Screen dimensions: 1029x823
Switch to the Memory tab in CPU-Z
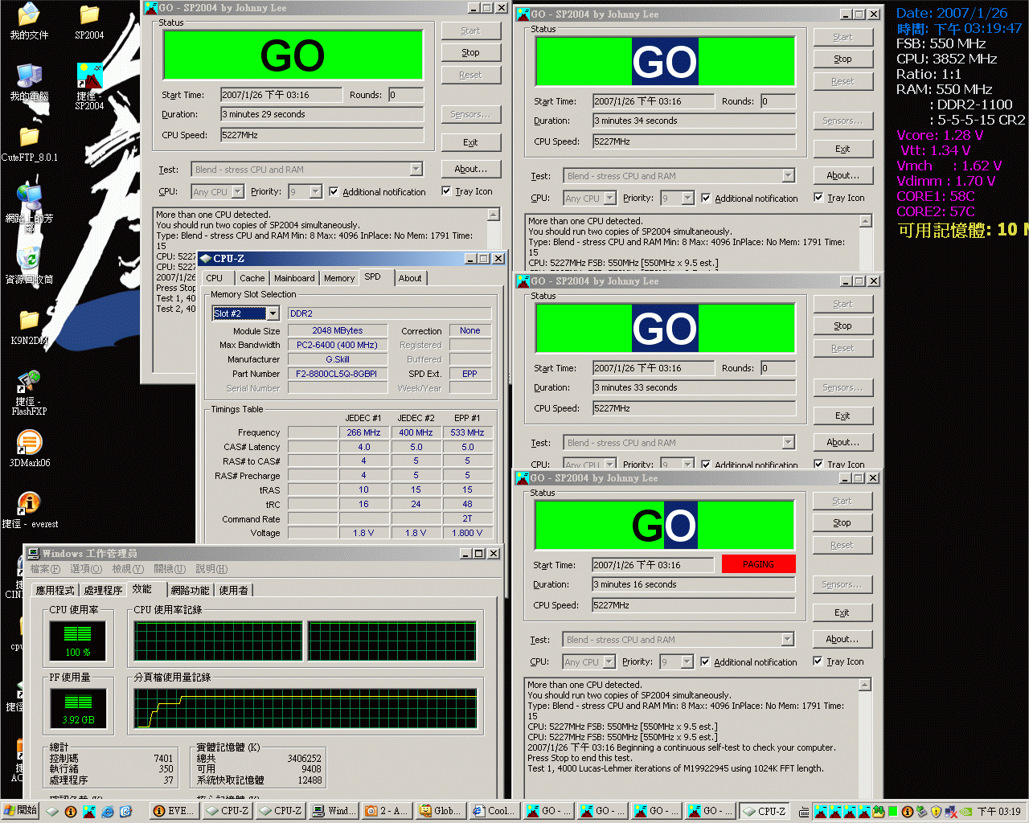pyautogui.click(x=339, y=278)
